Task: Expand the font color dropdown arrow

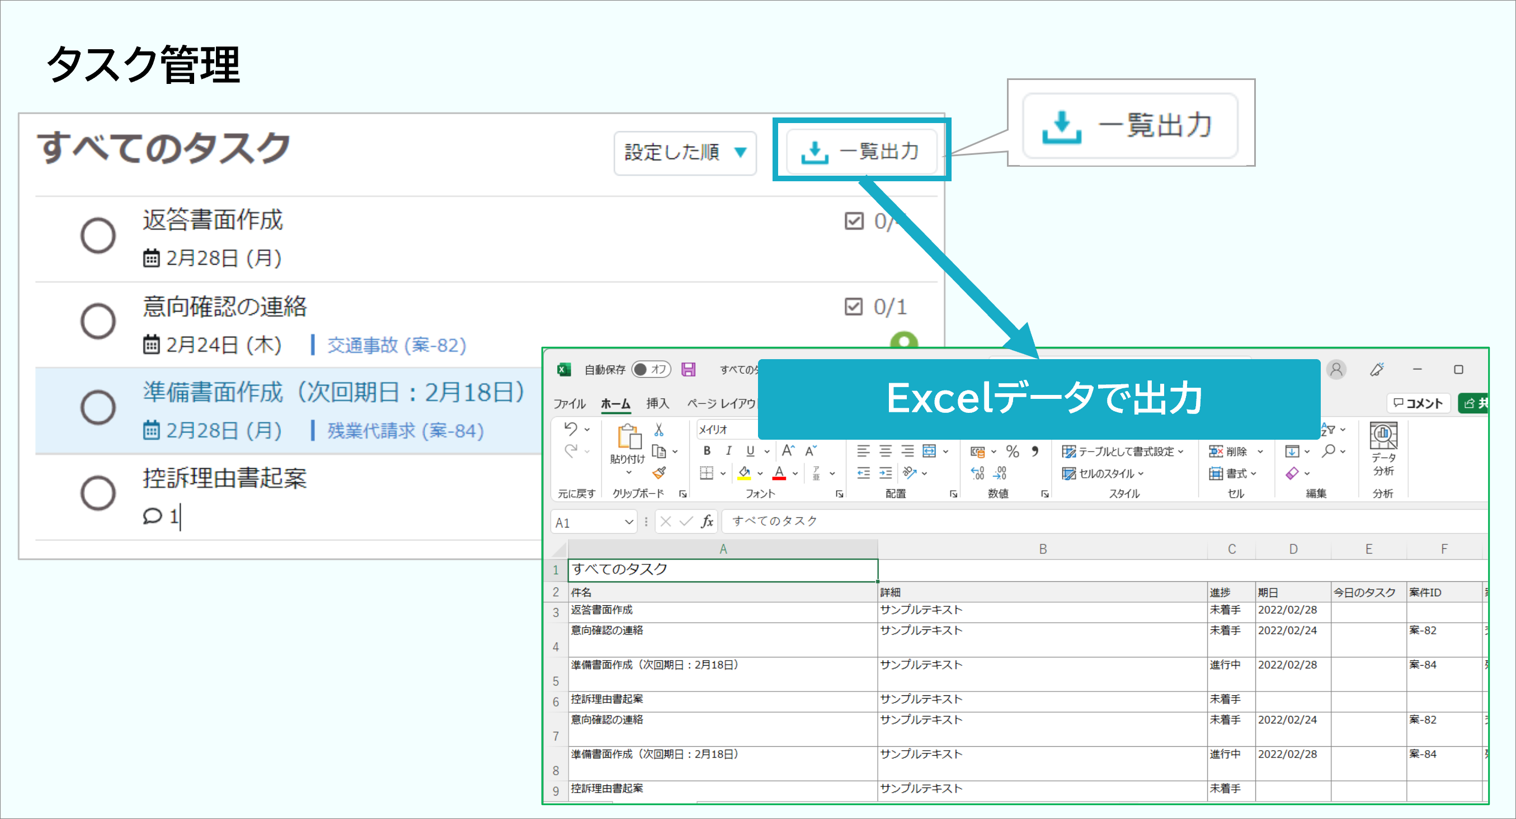Action: pos(795,473)
